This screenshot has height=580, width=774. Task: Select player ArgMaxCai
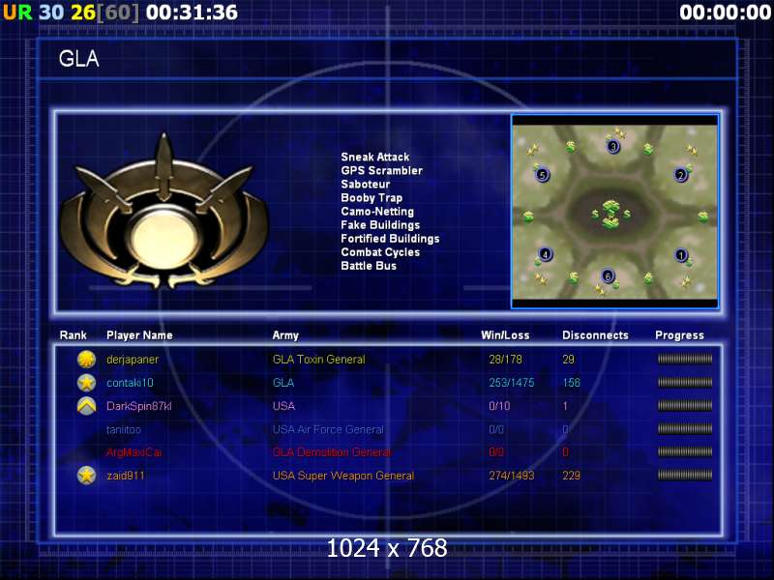tap(134, 452)
